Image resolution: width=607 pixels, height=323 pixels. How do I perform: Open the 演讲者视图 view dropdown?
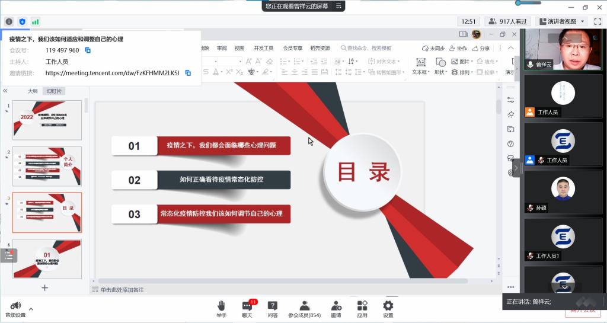pyautogui.click(x=561, y=21)
